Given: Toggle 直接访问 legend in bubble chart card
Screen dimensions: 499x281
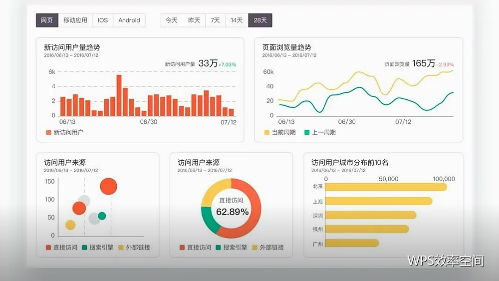Looking at the screenshot, I should pyautogui.click(x=62, y=247).
